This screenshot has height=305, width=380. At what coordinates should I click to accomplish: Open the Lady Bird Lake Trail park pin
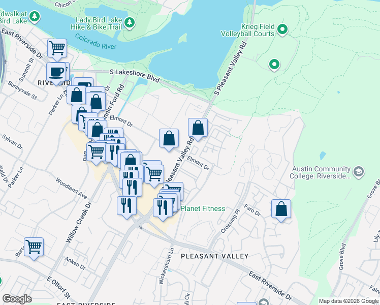tap(130, 23)
